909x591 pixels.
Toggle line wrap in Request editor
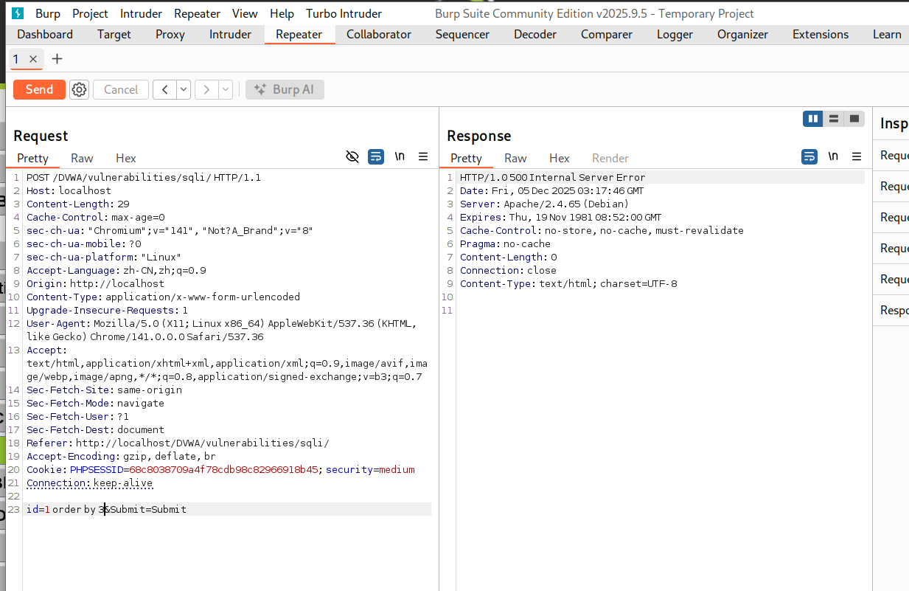click(376, 156)
